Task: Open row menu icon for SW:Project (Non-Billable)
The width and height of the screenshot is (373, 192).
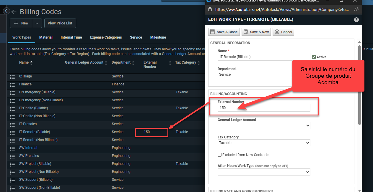Action: point(12,172)
